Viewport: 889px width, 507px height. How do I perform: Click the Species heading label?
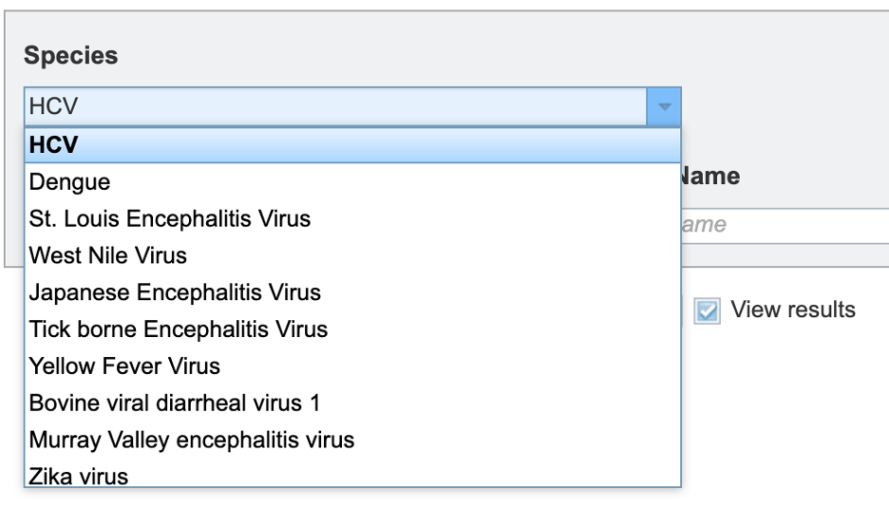pyautogui.click(x=71, y=55)
